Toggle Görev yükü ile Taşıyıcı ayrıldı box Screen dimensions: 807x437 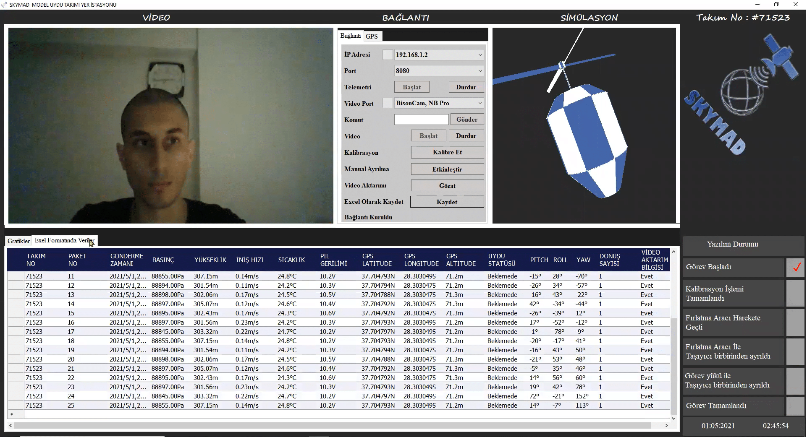pos(796,381)
